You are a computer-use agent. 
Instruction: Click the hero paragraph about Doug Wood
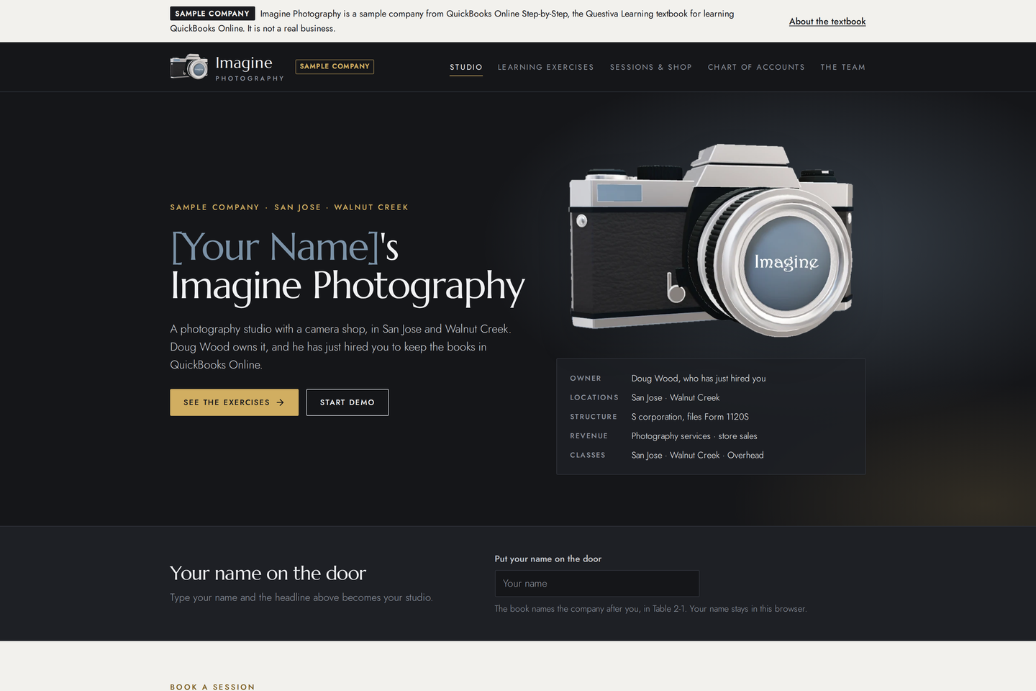click(340, 347)
